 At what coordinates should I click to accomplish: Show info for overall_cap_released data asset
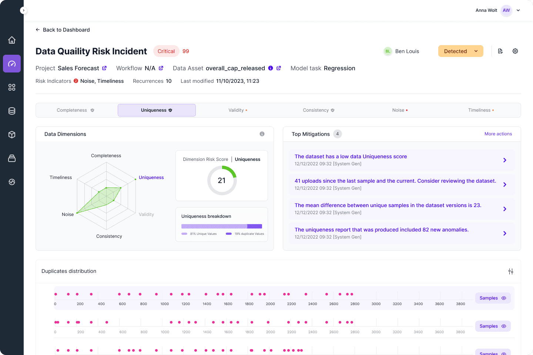[271, 68]
